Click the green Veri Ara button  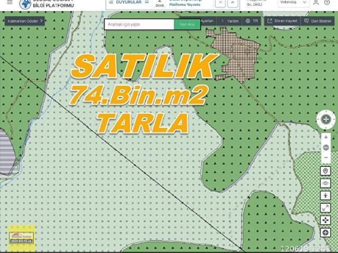187,24
